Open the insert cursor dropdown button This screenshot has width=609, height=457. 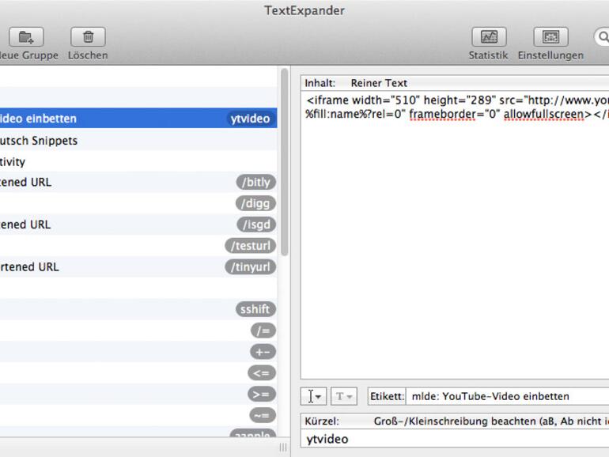[x=313, y=396]
